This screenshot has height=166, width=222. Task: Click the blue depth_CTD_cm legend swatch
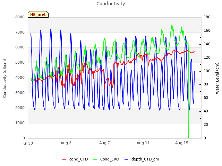coord(126,160)
